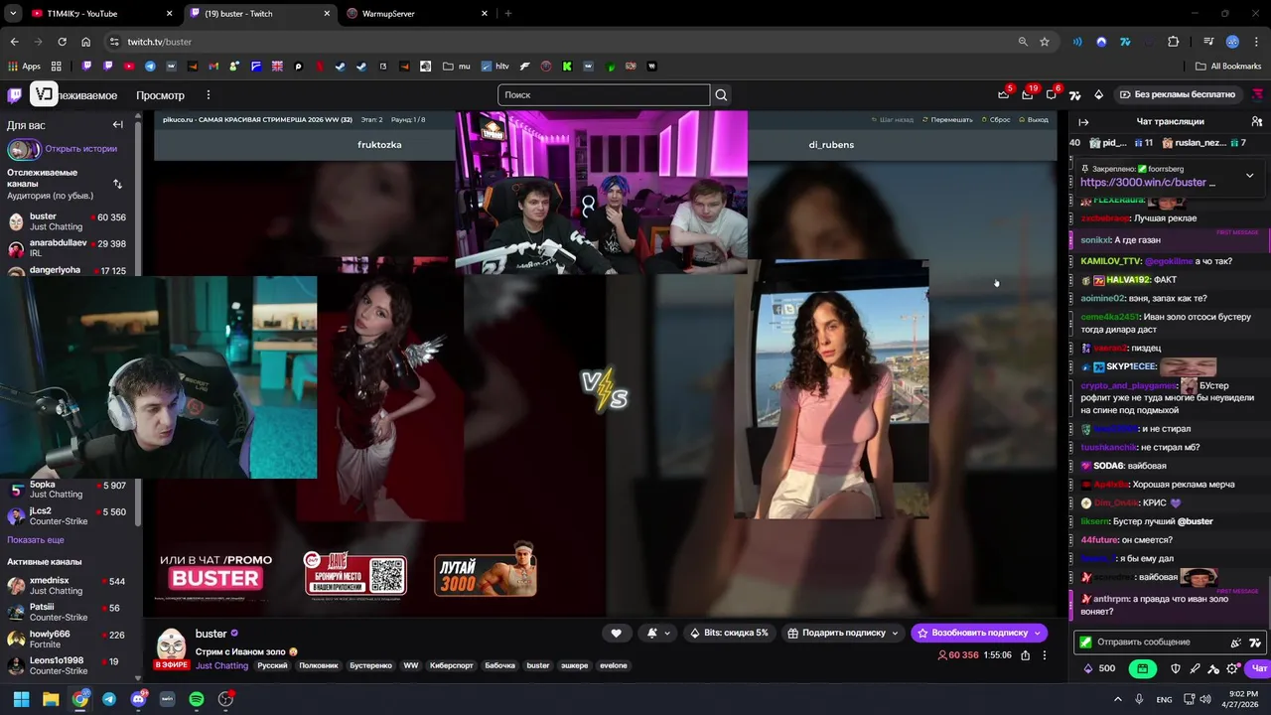
Task: Open the pinned 3000.win link
Action: pos(1144,183)
